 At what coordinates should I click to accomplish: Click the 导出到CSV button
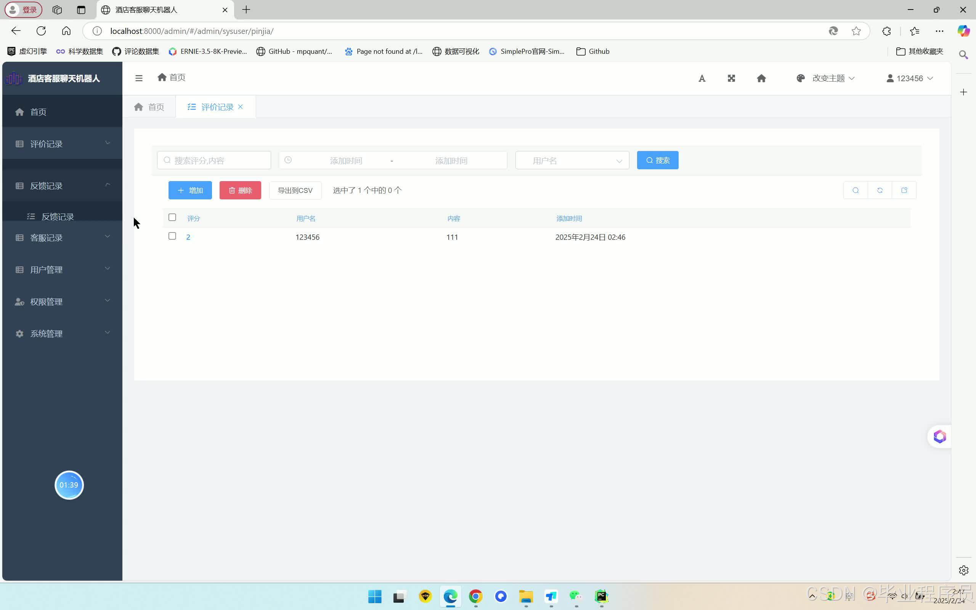pyautogui.click(x=295, y=190)
